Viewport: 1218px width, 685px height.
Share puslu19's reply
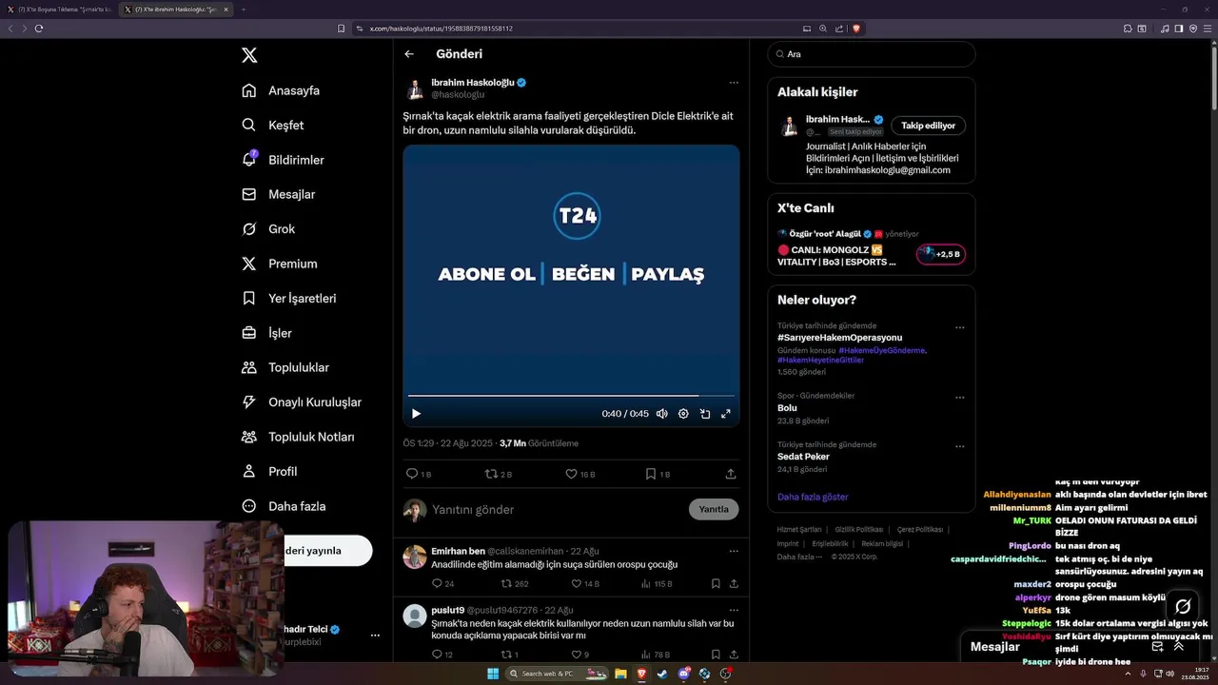pos(734,655)
